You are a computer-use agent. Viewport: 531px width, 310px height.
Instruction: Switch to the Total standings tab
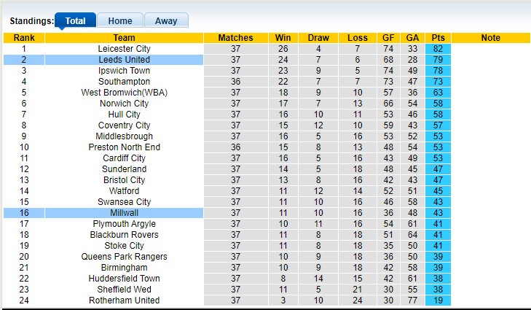coord(76,21)
